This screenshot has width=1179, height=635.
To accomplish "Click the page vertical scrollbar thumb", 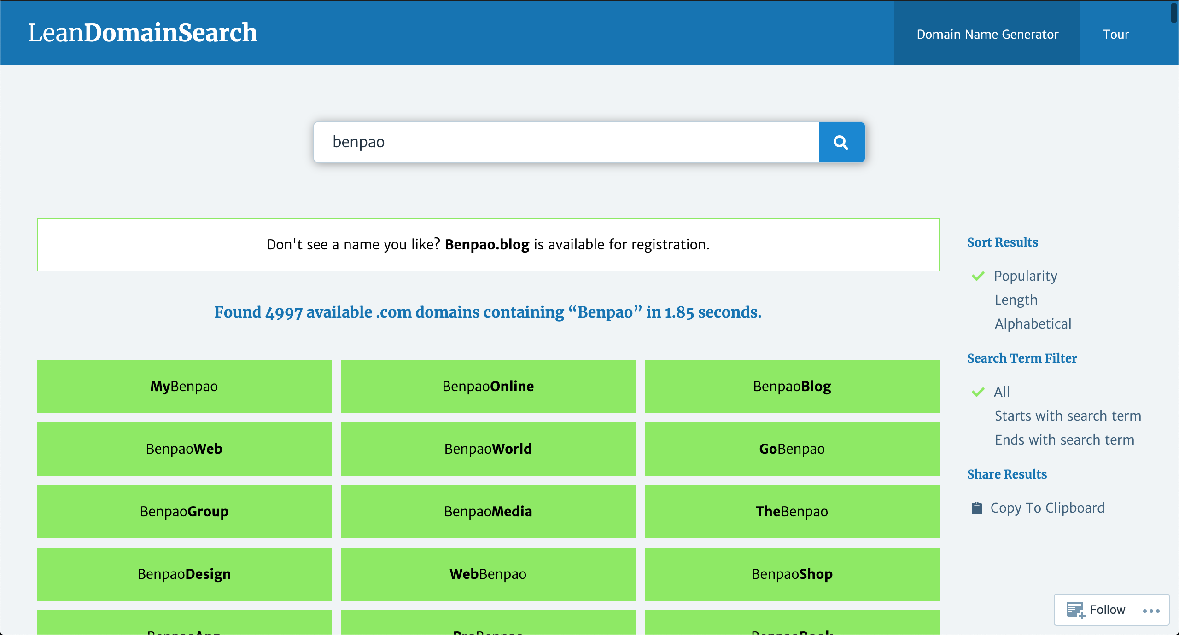I will coord(1174,12).
